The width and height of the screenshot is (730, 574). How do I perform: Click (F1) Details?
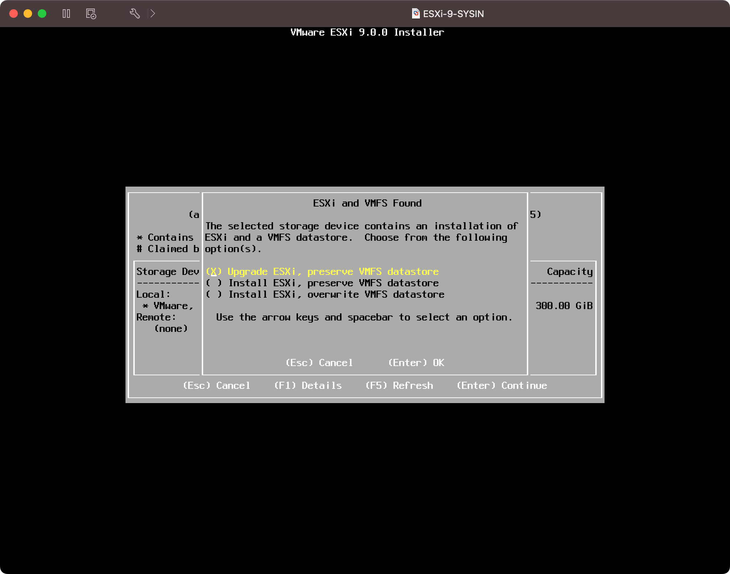pyautogui.click(x=308, y=386)
